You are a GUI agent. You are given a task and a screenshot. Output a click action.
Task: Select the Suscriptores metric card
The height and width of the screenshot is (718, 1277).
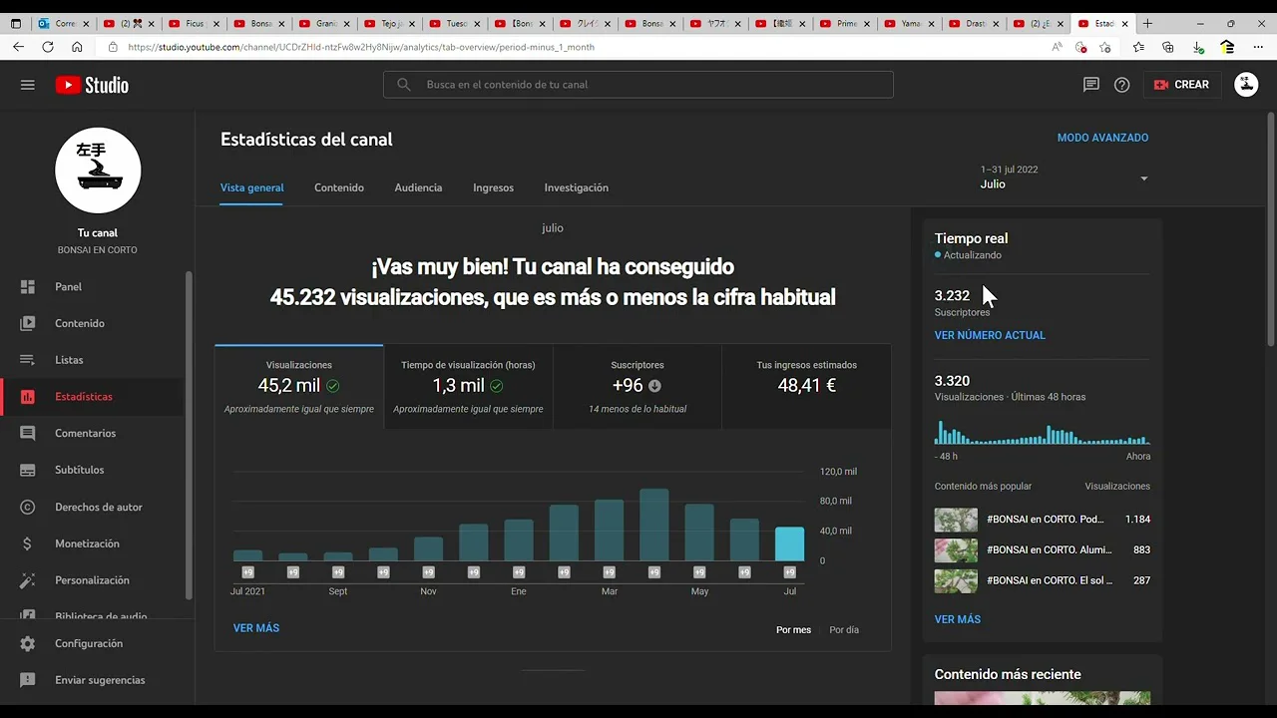click(x=637, y=387)
